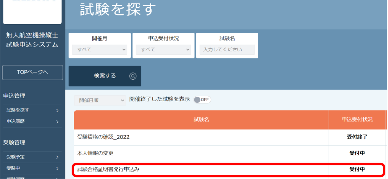Open the 申込受付状況 filter dropdown
Image resolution: width=388 pixels, height=179 pixels.
163,49
